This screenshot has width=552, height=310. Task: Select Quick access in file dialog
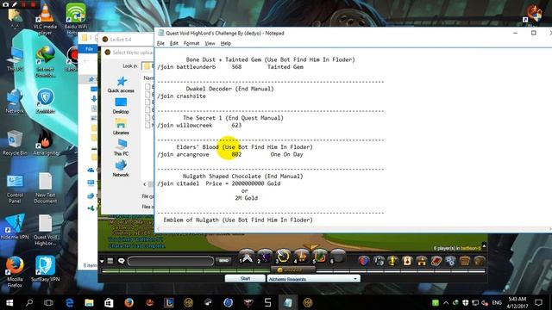tap(121, 84)
